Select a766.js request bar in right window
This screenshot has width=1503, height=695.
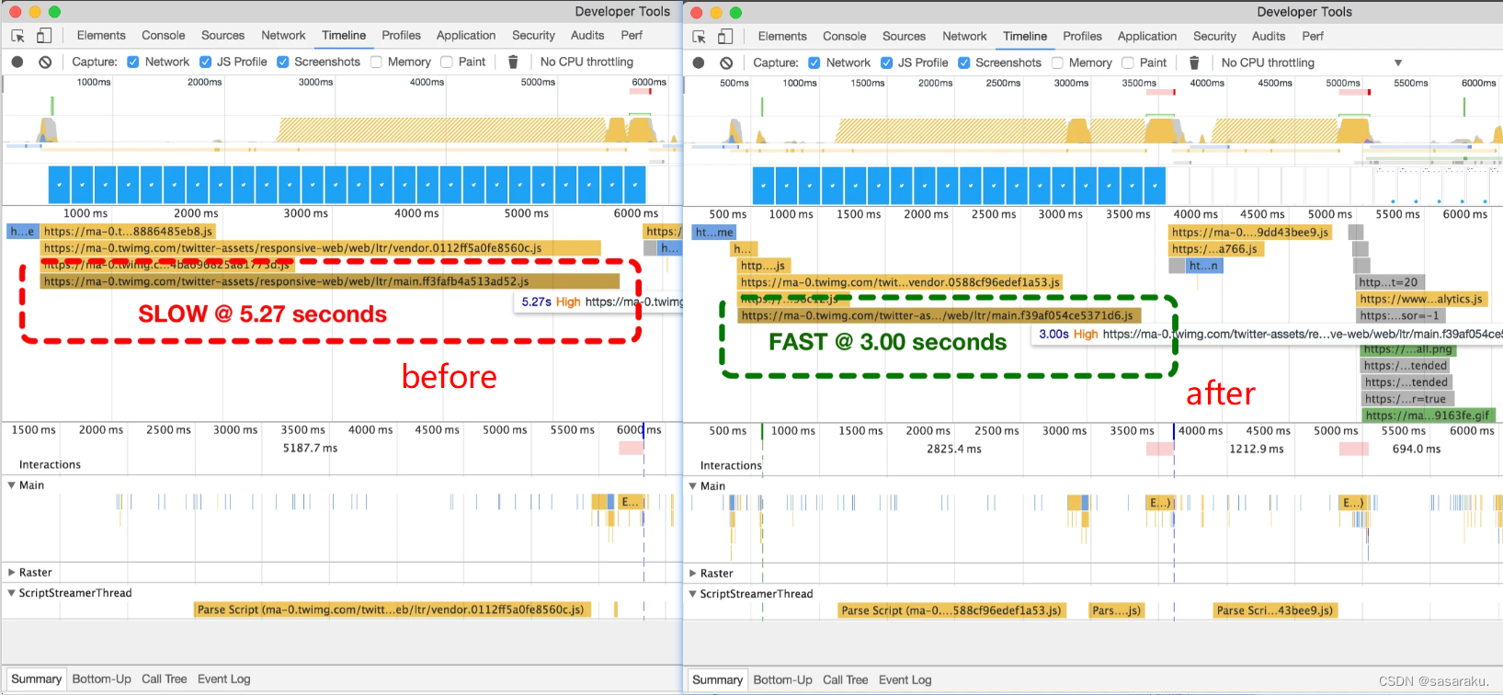coord(1214,249)
